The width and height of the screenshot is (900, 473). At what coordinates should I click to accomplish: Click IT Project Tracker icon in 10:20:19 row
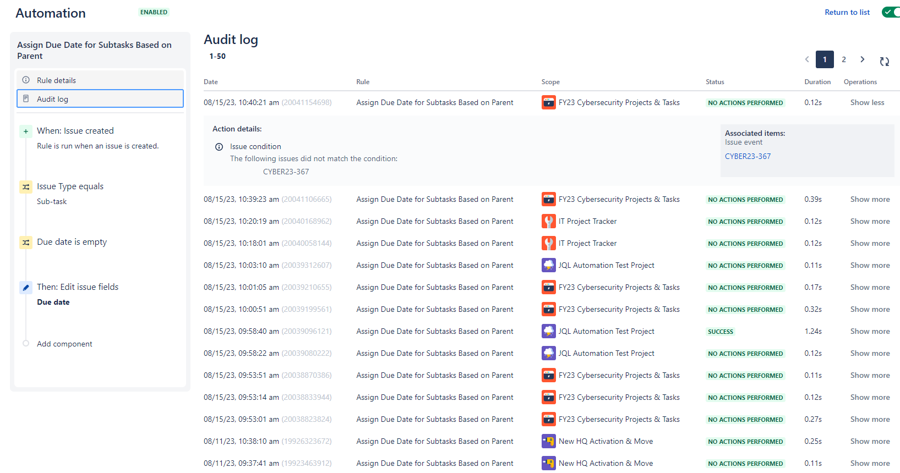click(x=549, y=221)
